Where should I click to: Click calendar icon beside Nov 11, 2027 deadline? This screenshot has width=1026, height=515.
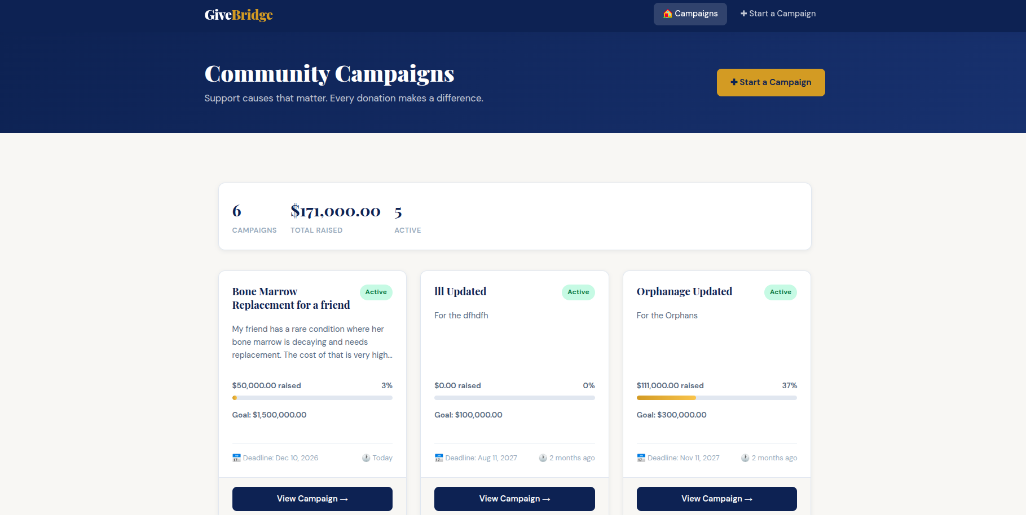coord(641,458)
